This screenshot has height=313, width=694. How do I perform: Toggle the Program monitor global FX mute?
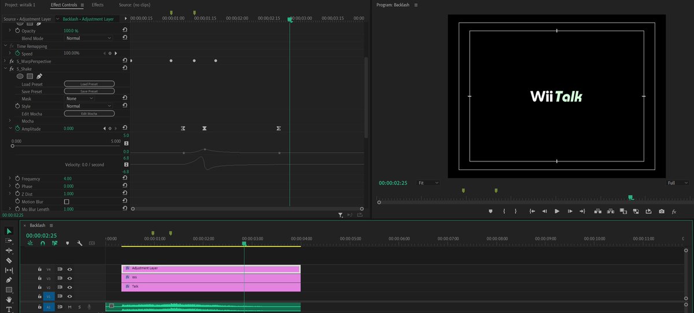point(674,211)
